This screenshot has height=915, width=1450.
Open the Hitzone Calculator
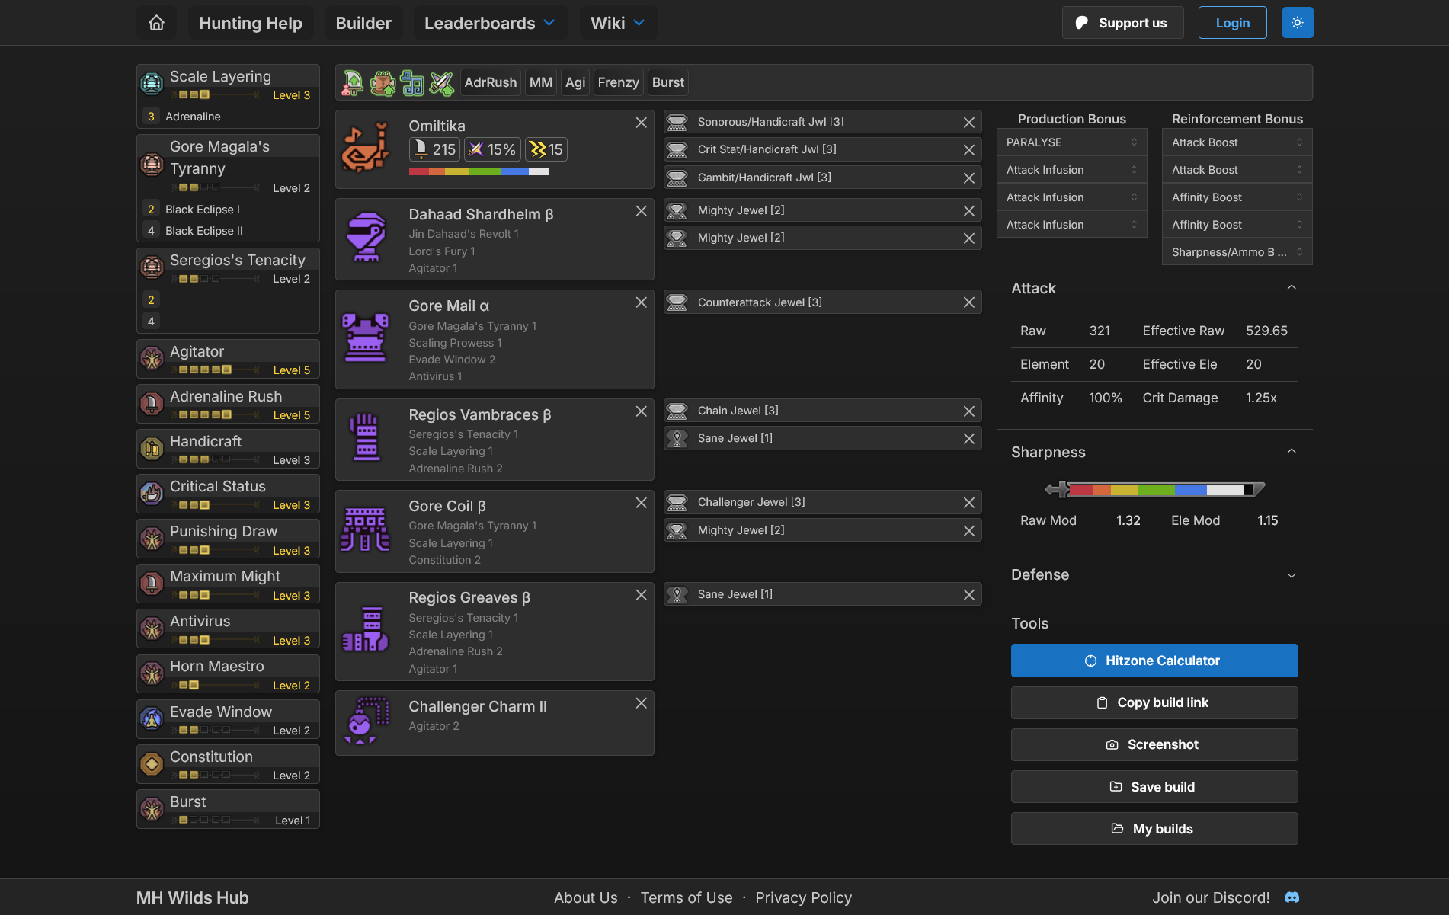pyautogui.click(x=1154, y=661)
